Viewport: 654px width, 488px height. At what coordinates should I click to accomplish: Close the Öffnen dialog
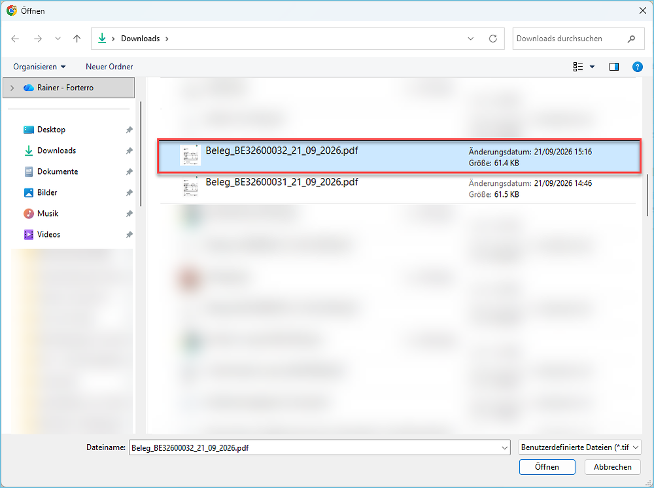click(x=643, y=11)
